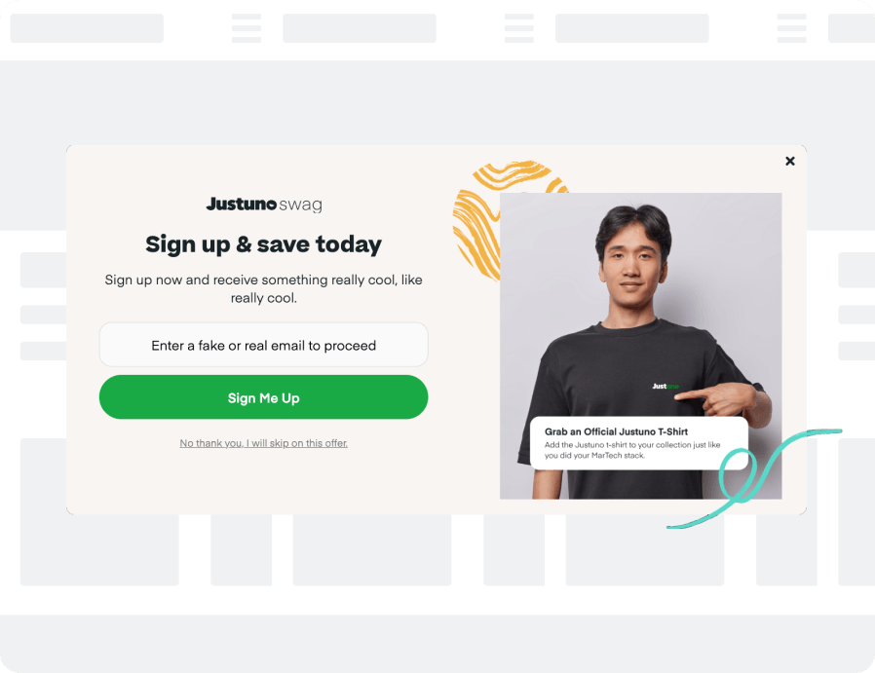The image size is (875, 673).
Task: Click the 'Sign up & save today' heading
Action: 263,244
